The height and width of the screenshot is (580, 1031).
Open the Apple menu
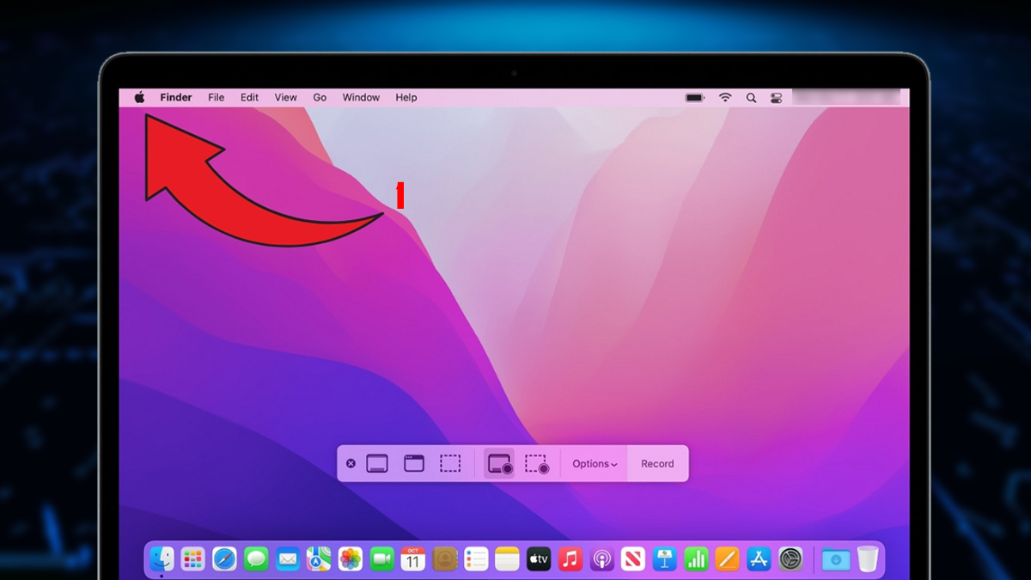click(x=140, y=97)
